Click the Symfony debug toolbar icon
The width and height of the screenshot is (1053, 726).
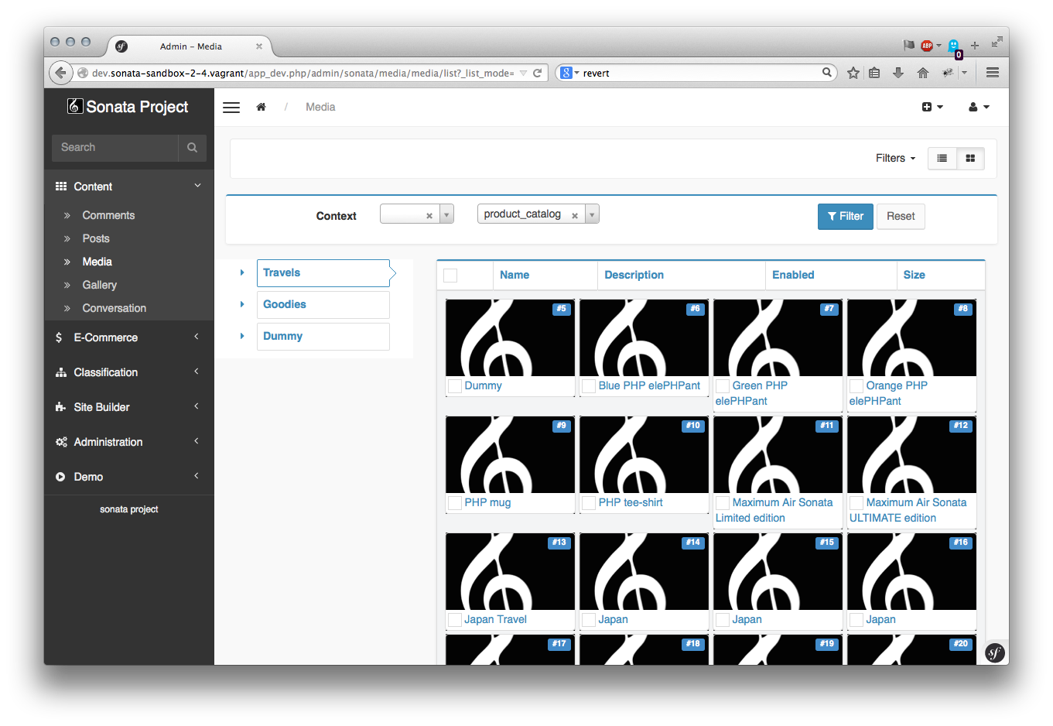(x=995, y=653)
